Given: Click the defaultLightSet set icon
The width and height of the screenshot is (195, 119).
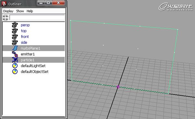Looking at the screenshot, I should pyautogui.click(x=15, y=66).
